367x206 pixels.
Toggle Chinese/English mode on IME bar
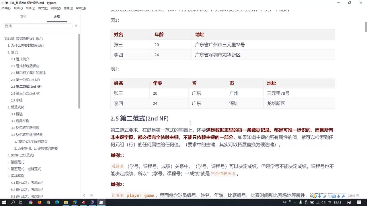tap(319, 196)
